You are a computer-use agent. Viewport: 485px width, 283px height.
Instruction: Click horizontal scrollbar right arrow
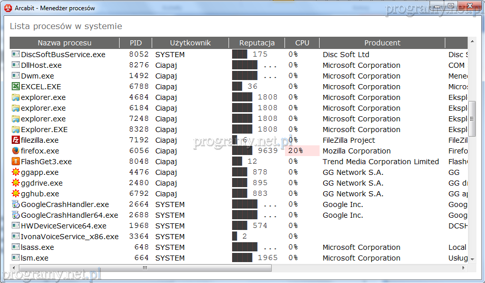pos(463,268)
